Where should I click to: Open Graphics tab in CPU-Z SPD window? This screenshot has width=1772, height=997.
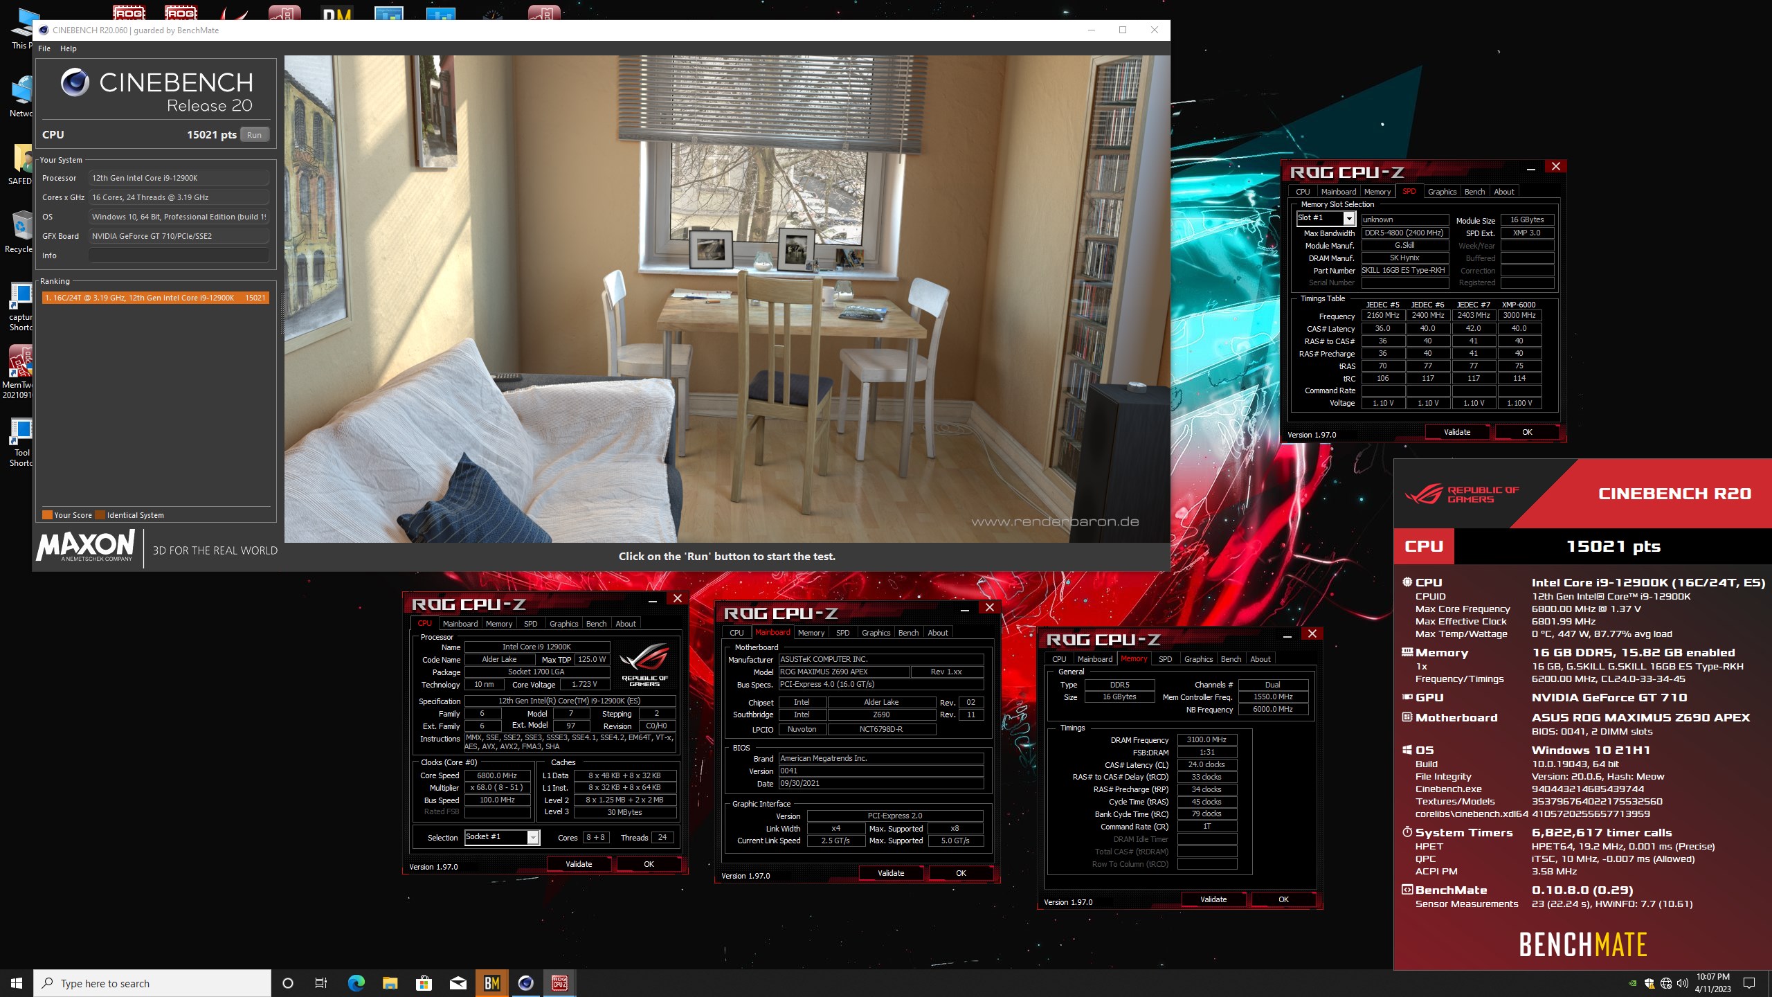[1442, 192]
